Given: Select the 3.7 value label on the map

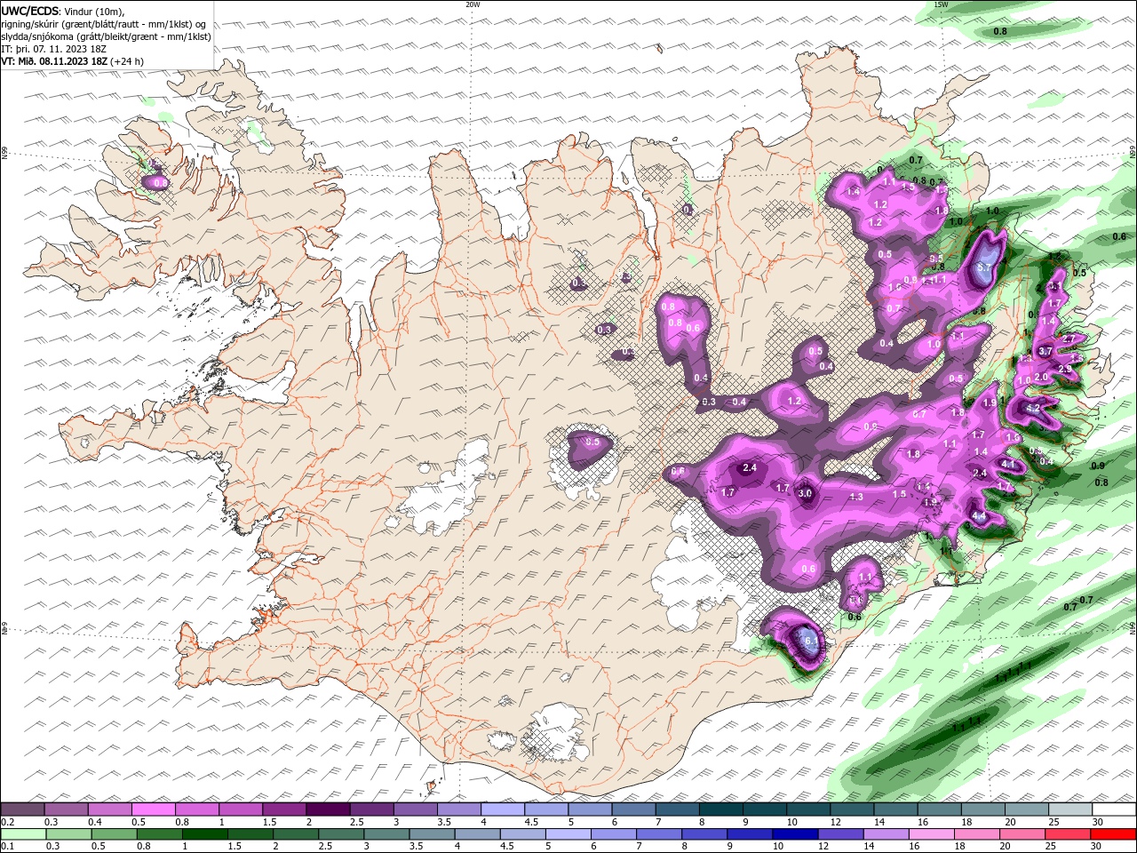Looking at the screenshot, I should (1046, 351).
